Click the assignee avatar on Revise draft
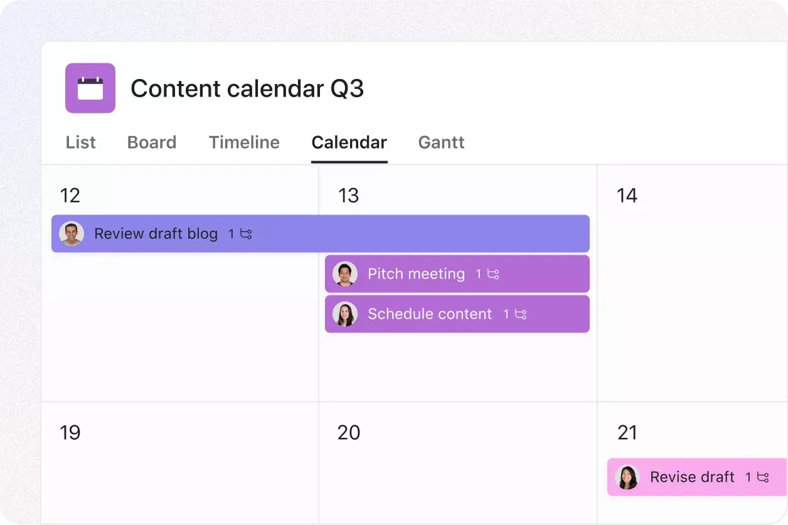This screenshot has width=788, height=525. (626, 477)
